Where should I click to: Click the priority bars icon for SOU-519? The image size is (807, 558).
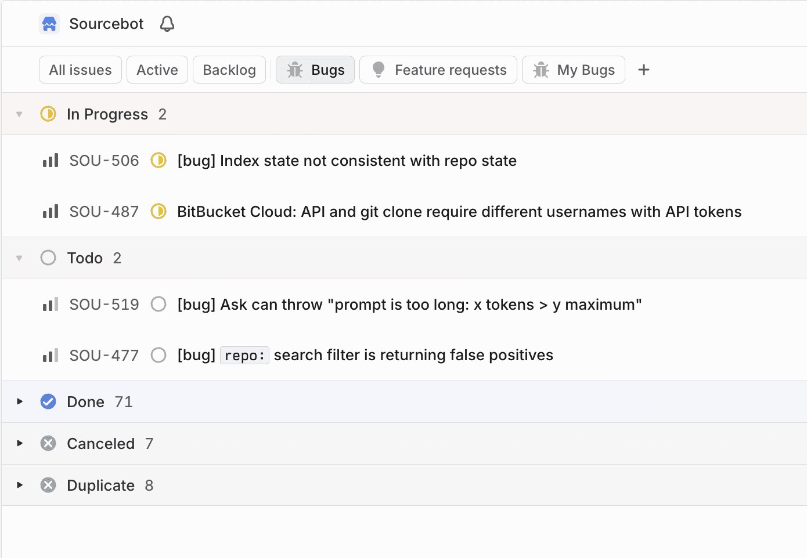(51, 305)
